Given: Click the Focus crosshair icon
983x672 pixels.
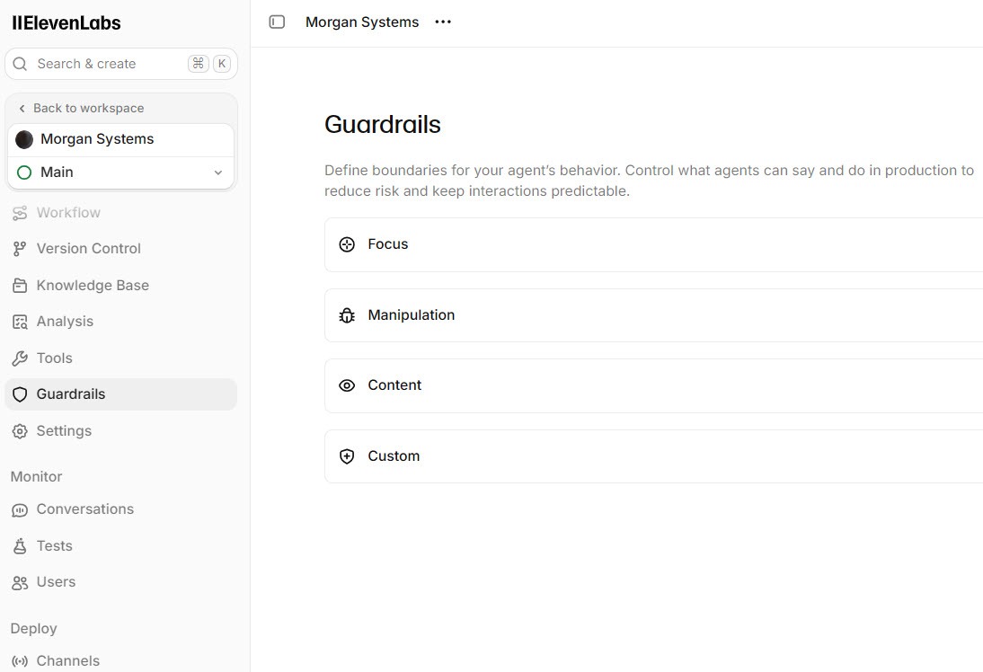Looking at the screenshot, I should pos(347,244).
